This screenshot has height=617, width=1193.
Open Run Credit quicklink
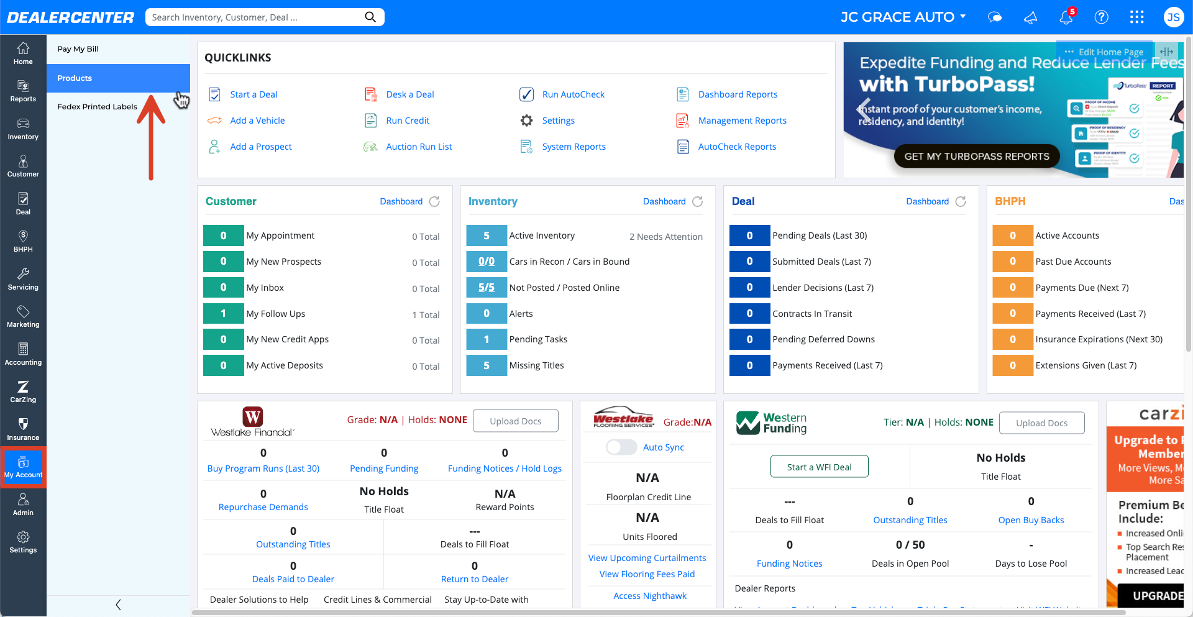point(408,121)
